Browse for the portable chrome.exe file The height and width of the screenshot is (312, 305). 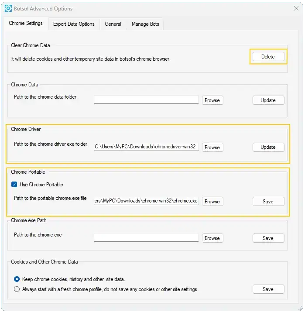[212, 202]
